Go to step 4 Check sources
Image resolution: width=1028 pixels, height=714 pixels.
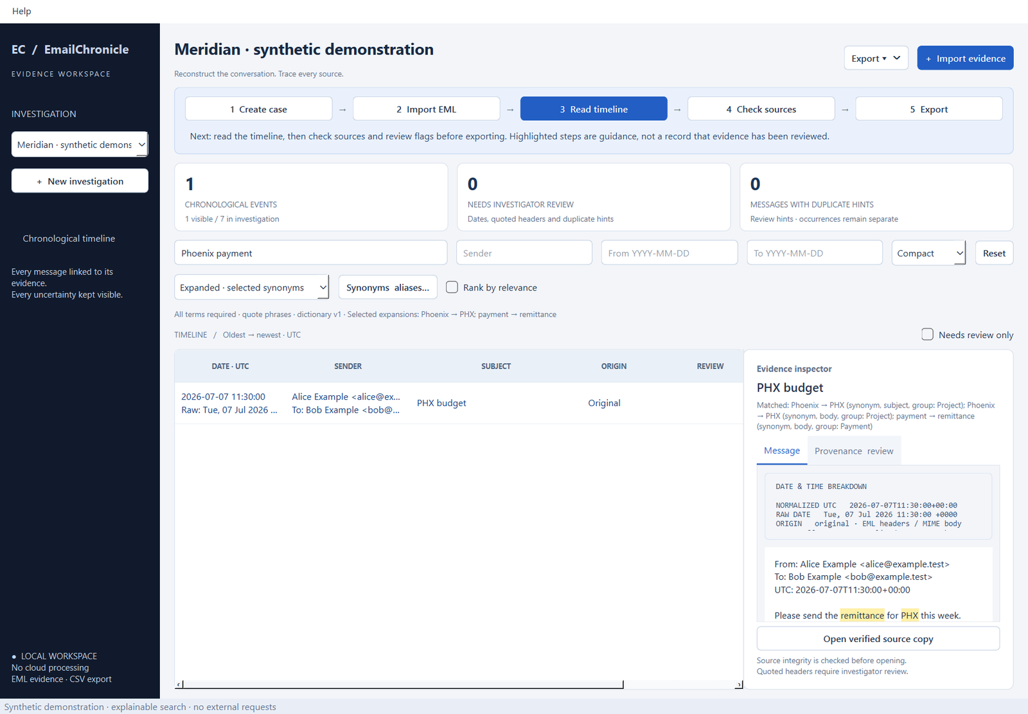(x=761, y=109)
